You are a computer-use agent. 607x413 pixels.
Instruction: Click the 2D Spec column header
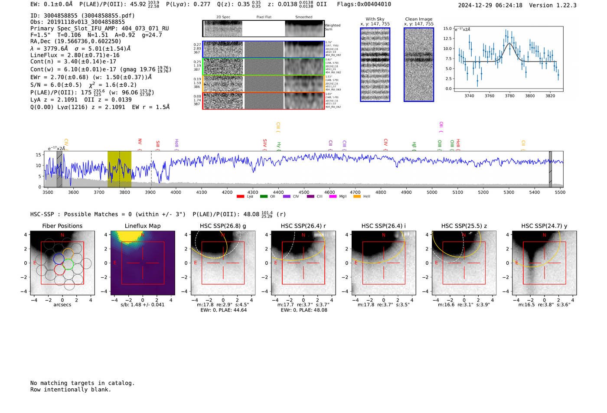[x=223, y=17]
